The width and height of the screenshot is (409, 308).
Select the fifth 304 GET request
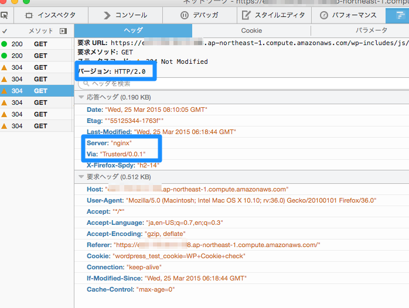pos(37,114)
